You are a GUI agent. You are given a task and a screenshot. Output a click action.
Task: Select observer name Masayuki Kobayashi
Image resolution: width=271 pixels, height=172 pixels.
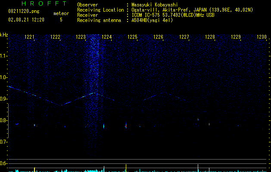(155, 5)
